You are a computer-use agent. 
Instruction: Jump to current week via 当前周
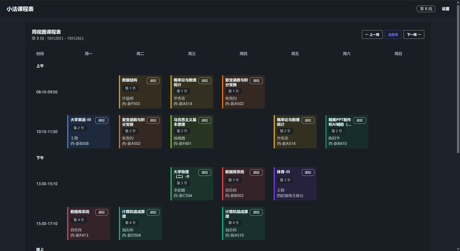click(393, 34)
